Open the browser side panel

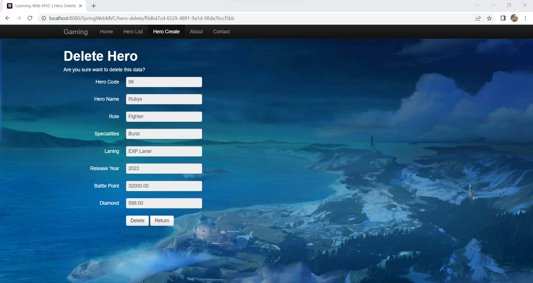[503, 18]
